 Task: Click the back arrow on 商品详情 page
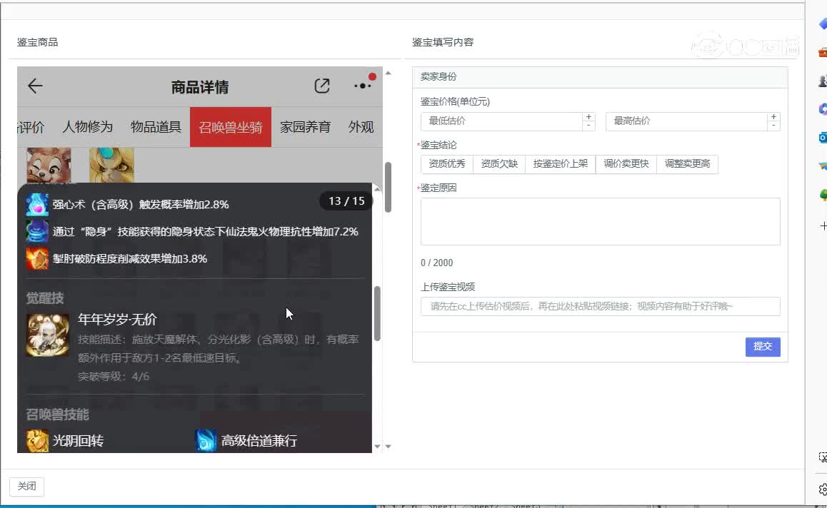(34, 85)
